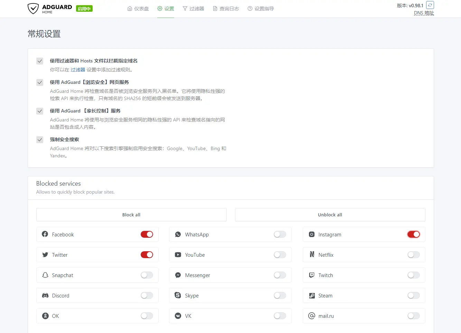461x333 pixels.
Task: Open the 仪表盘 dashboard tab
Action: coord(138,9)
